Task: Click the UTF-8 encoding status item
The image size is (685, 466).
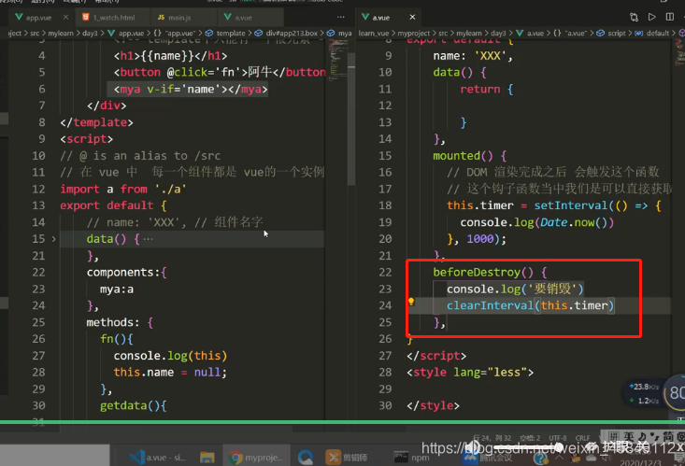Action: coord(557,438)
